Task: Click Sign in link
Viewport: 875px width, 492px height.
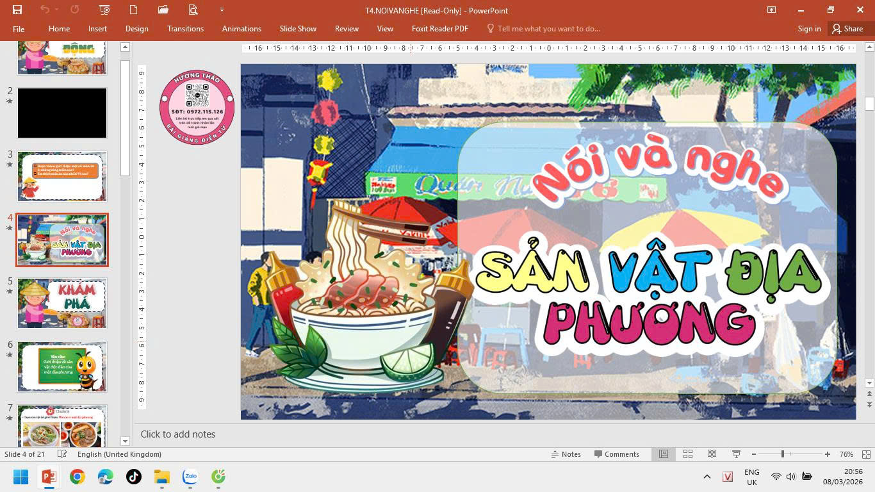Action: (809, 29)
